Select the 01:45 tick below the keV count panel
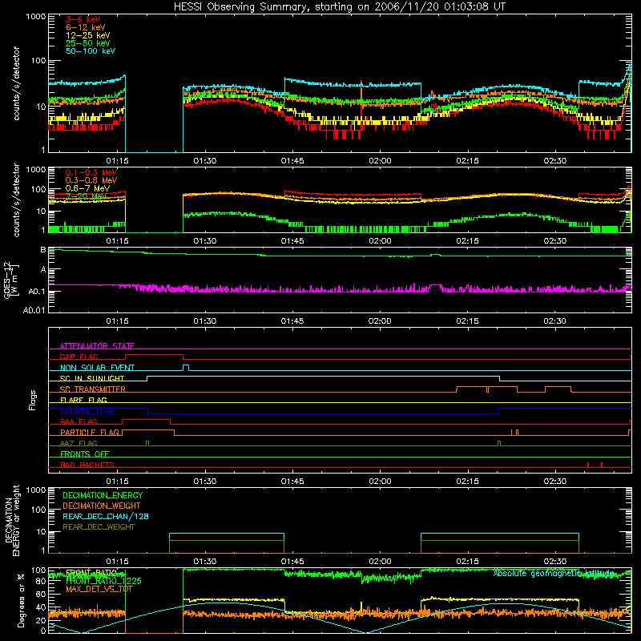 tap(292, 161)
